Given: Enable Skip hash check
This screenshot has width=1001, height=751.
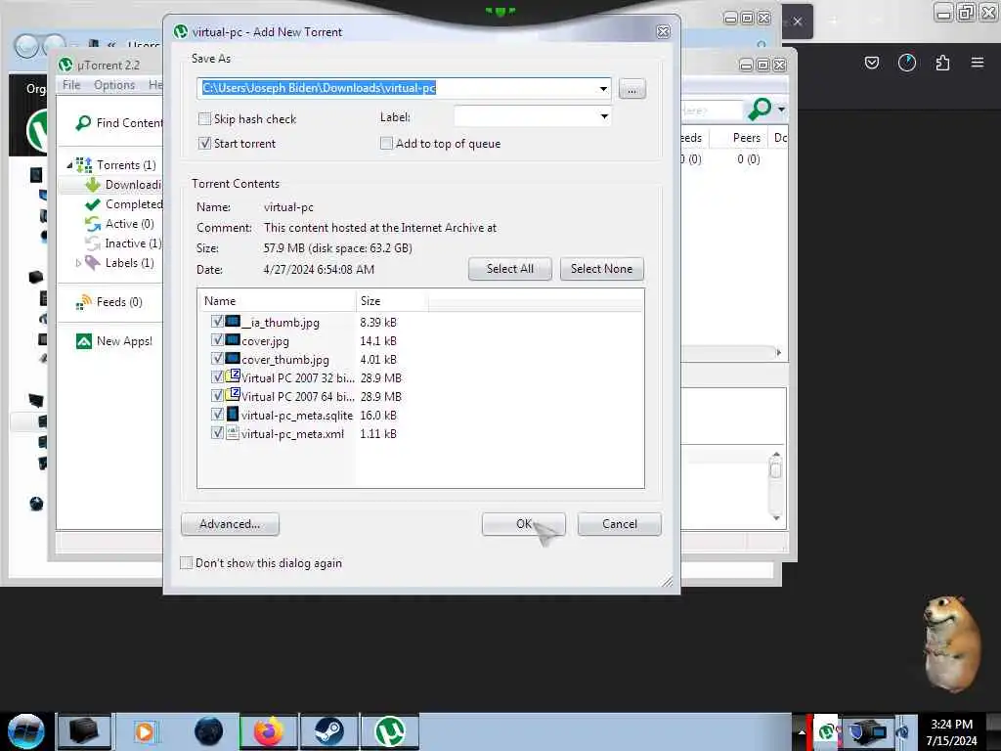Looking at the screenshot, I should click(204, 118).
